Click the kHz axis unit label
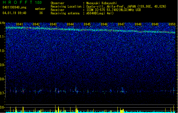This screenshot has width=178, height=113. (x=3, y=23)
